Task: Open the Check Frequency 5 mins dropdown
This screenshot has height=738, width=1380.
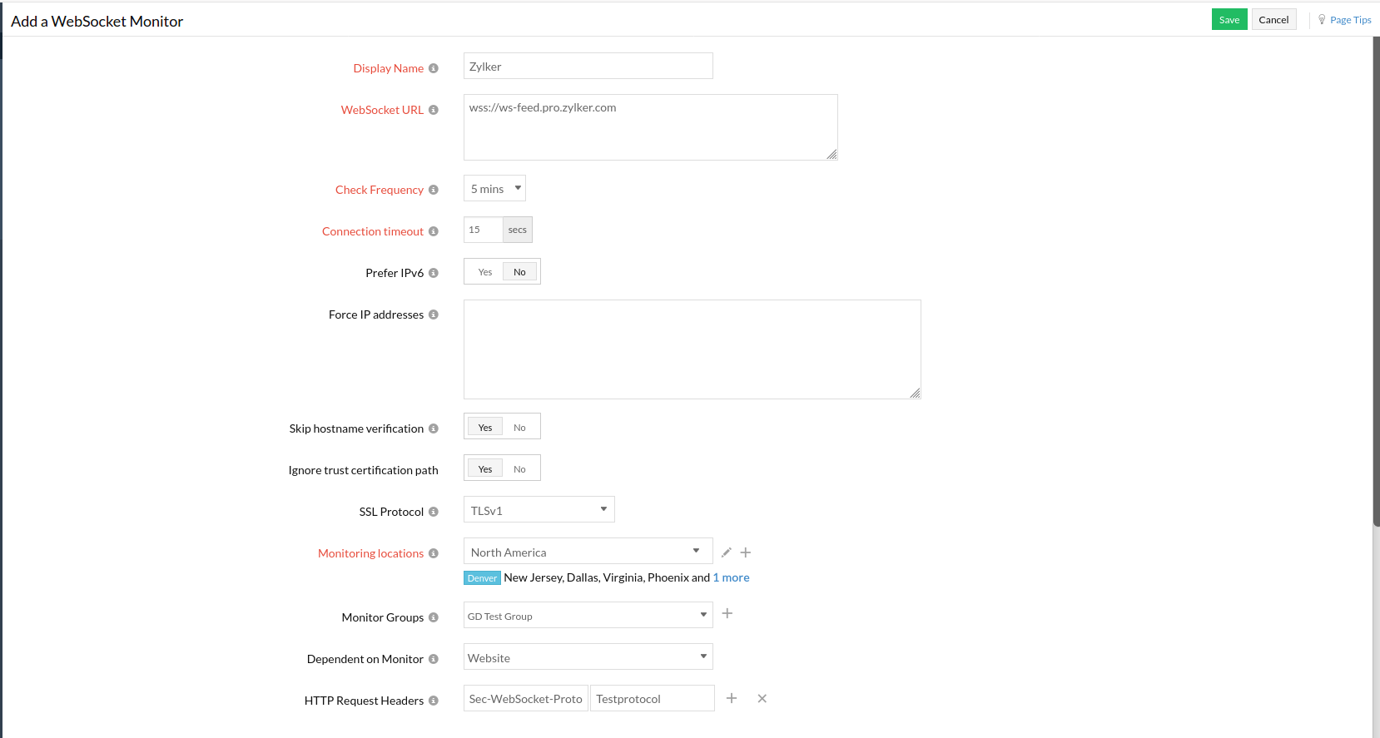Action: tap(494, 189)
